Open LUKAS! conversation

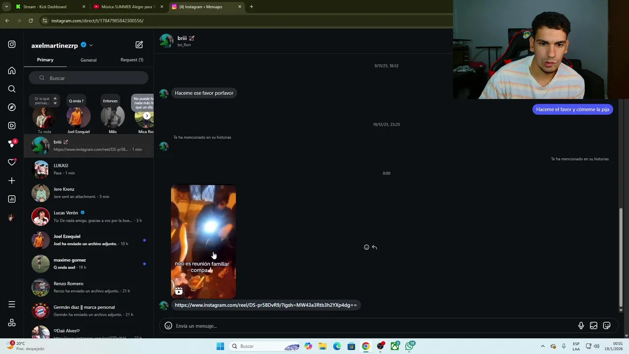click(x=89, y=169)
